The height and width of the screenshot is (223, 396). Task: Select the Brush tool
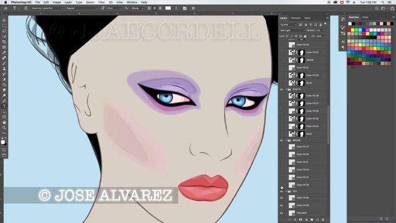[x=4, y=63]
